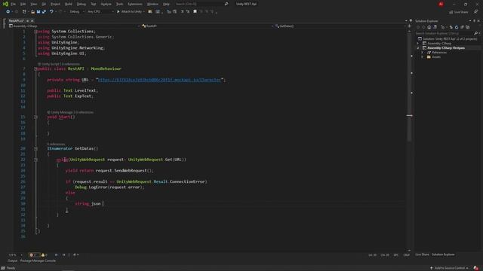Click the green Attach to Unity play icon
Image resolution: width=483 pixels, height=271 pixels.
(x=118, y=12)
